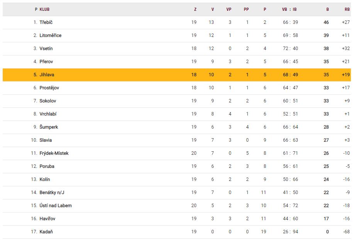Viewport: 354px width, 241px height.
Task: Open the Litoměřice team link
Action: pos(50,35)
